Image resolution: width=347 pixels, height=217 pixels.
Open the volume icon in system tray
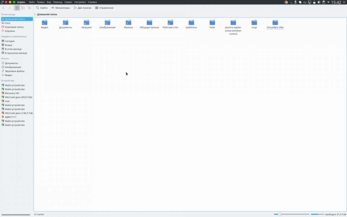coord(319,2)
